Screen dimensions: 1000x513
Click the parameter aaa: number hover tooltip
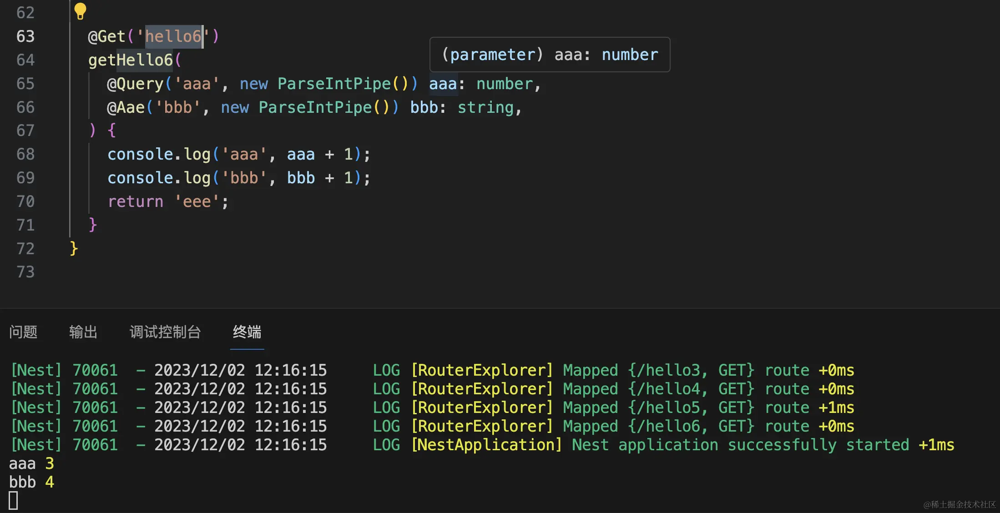pyautogui.click(x=550, y=55)
